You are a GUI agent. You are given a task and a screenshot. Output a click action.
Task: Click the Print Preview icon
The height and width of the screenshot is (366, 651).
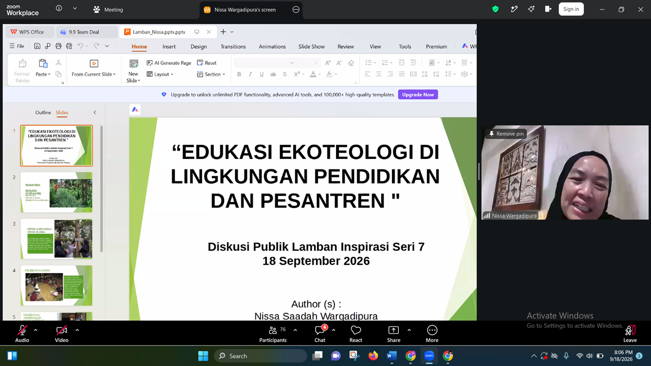coord(69,46)
